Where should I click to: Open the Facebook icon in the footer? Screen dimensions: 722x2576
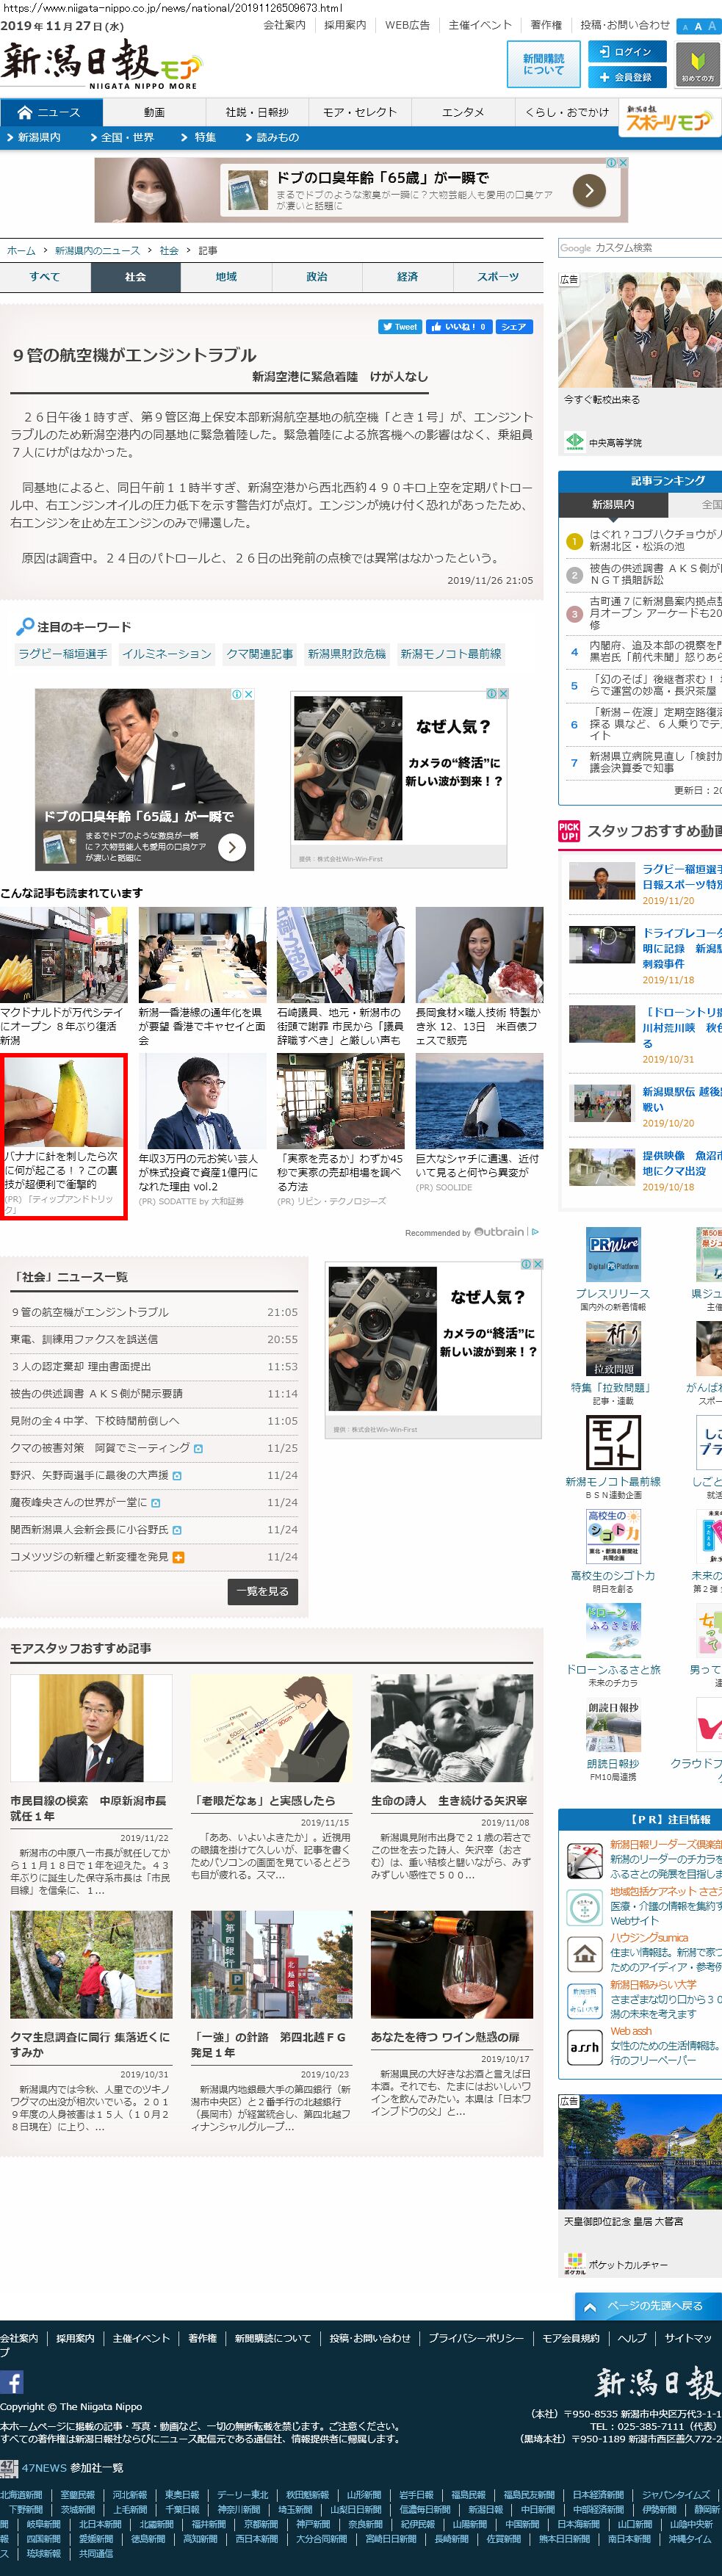[x=12, y=2382]
